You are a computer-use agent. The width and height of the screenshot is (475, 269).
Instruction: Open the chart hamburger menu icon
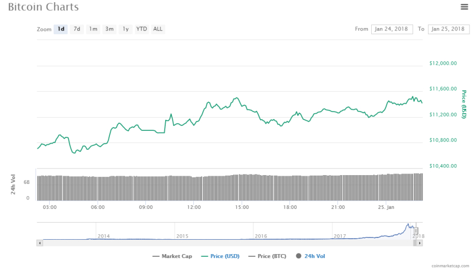tap(464, 7)
